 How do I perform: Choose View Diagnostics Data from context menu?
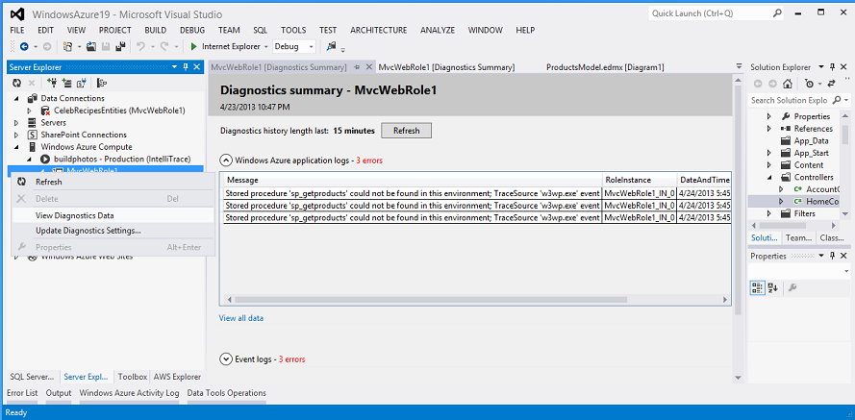(113, 215)
